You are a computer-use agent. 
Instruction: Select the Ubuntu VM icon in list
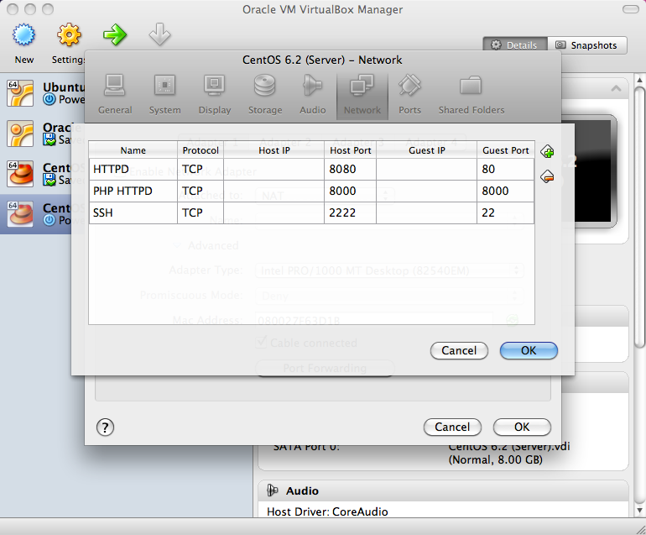point(20,93)
